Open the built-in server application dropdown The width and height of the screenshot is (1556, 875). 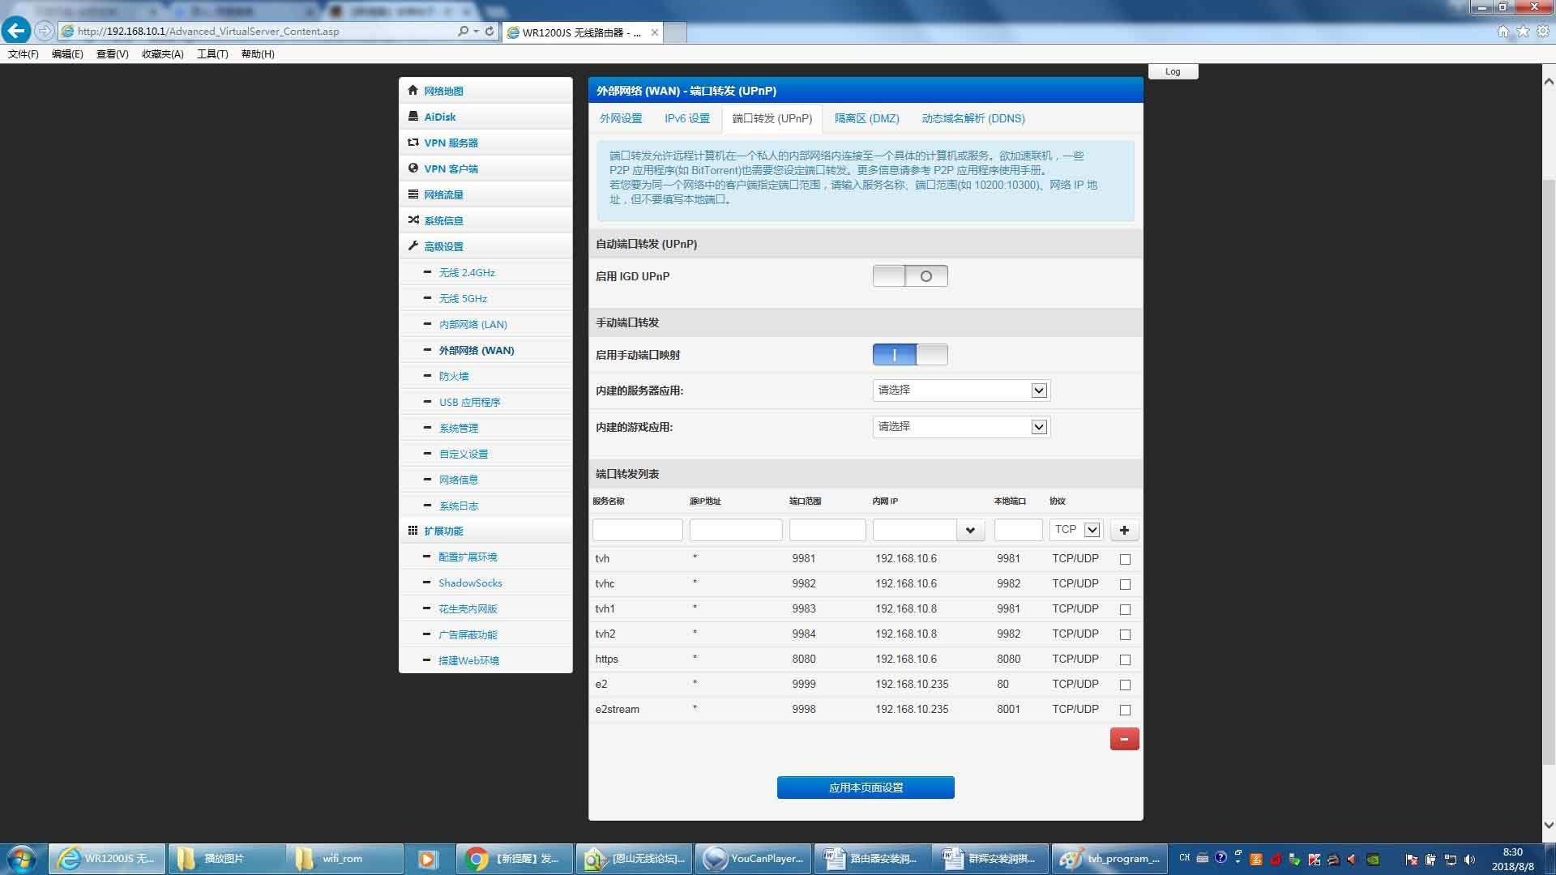pyautogui.click(x=1038, y=390)
